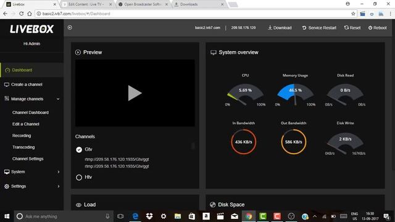Image resolution: width=395 pixels, height=222 pixels.
Task: Play the preview video
Action: [x=135, y=93]
